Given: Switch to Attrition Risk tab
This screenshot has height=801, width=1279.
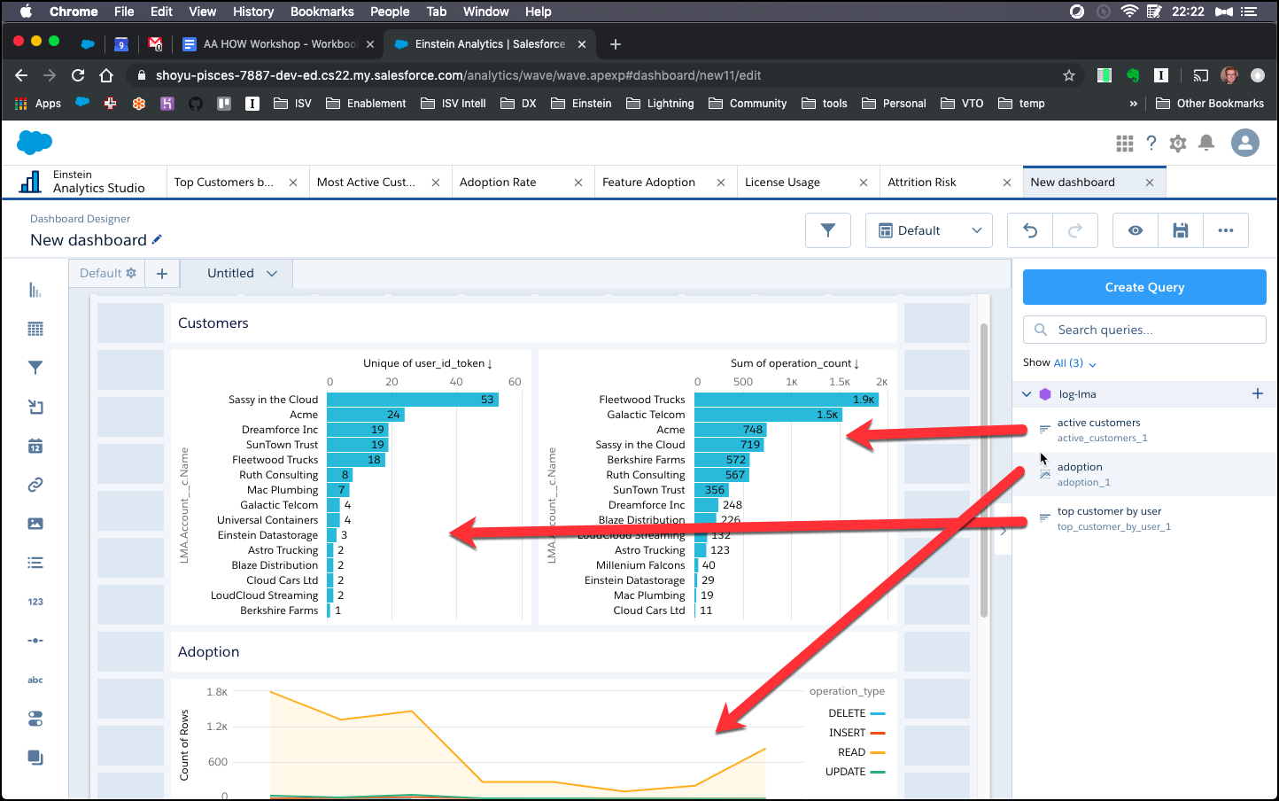Looking at the screenshot, I should (x=922, y=183).
